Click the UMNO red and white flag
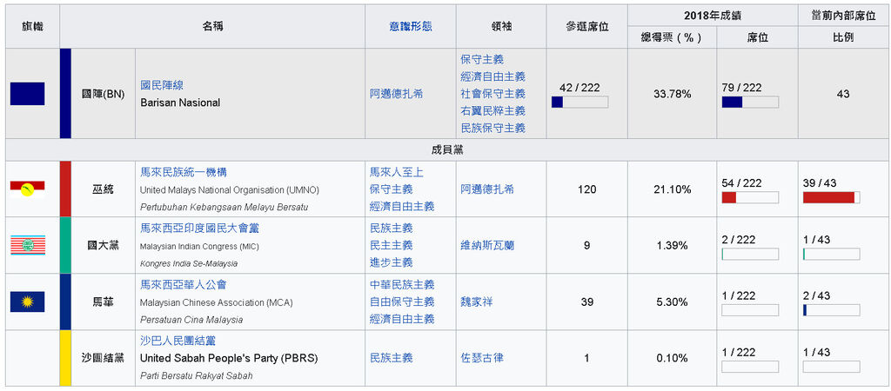891x391 pixels. 27,189
